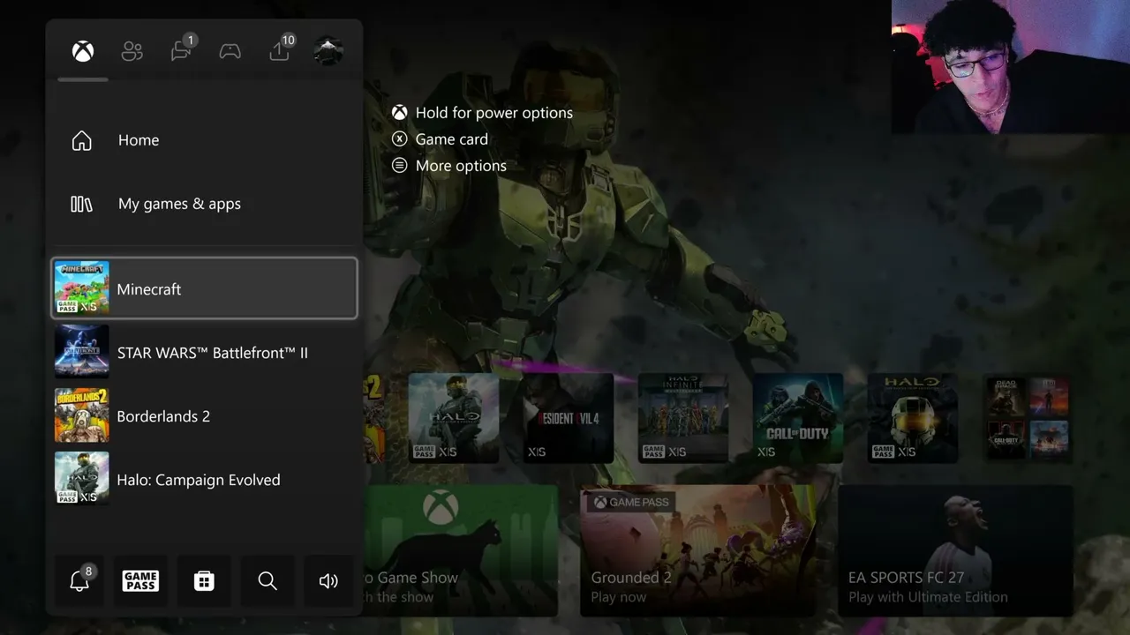Screen dimensions: 1130x635
Task: Click the Game card hint
Action: point(441,139)
